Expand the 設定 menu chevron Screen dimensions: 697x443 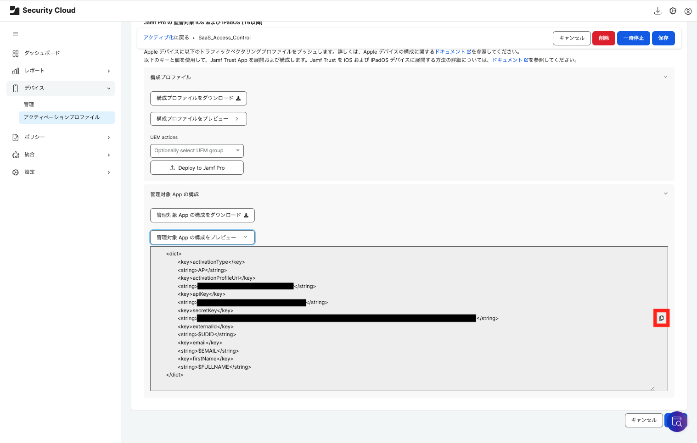tap(109, 172)
